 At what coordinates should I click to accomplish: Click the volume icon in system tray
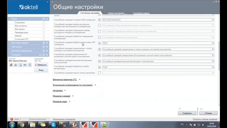[x=203, y=125]
